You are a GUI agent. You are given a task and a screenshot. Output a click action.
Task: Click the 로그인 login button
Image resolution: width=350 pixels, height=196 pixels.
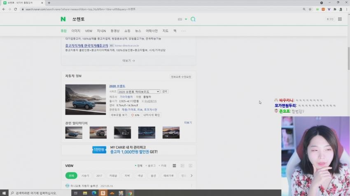tap(330, 19)
